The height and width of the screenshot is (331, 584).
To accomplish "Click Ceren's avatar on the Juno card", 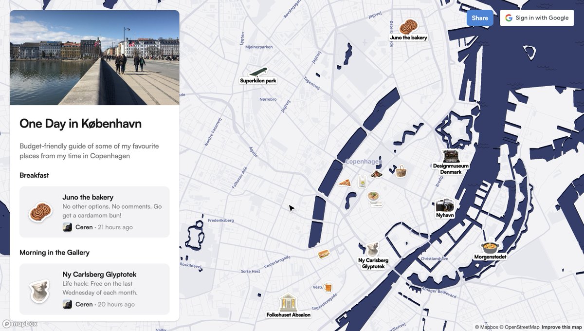I will pyautogui.click(x=67, y=227).
